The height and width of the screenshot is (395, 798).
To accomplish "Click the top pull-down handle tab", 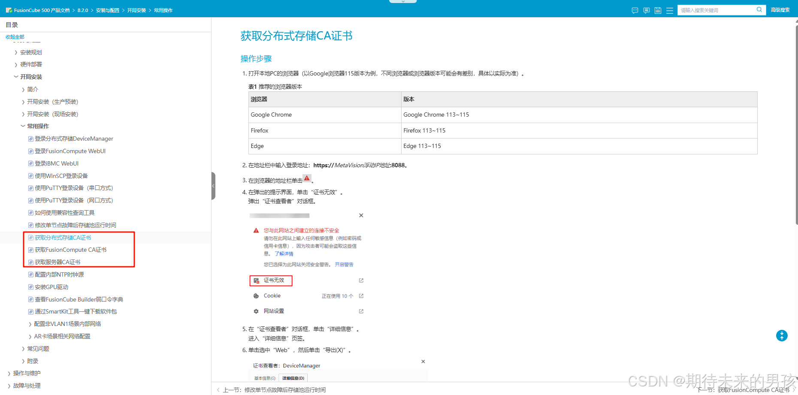I will coord(403,2).
